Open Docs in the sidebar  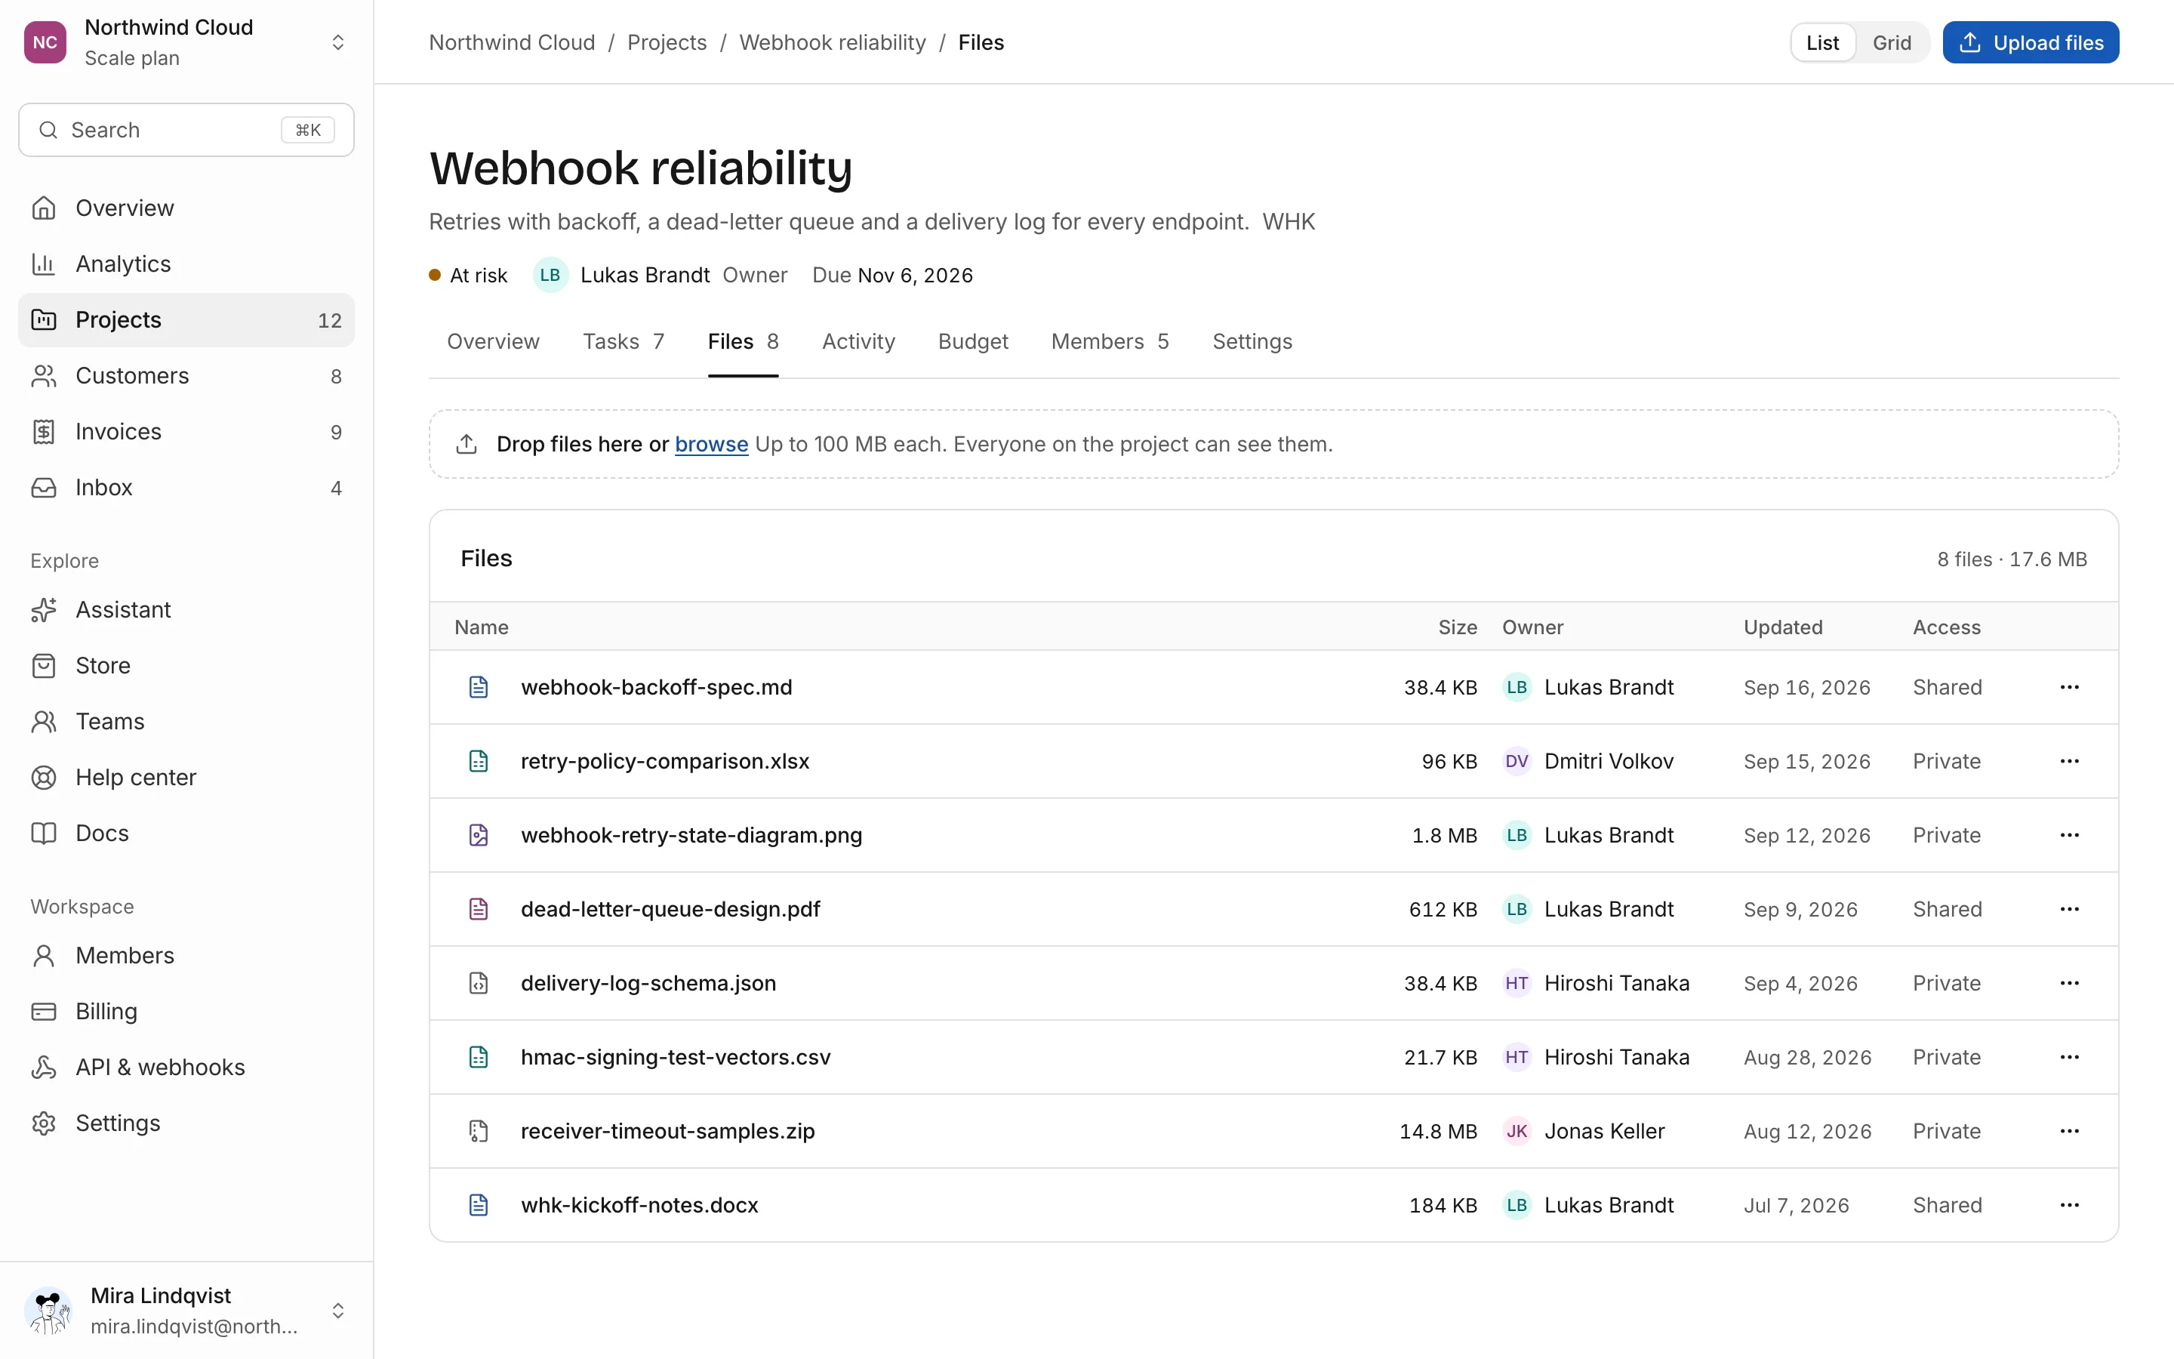186,834
